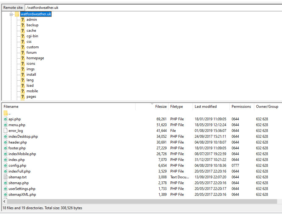282x215 pixels.
Task: Click the yellow folder icon of watfordweather.uk
Action: pos(17,14)
